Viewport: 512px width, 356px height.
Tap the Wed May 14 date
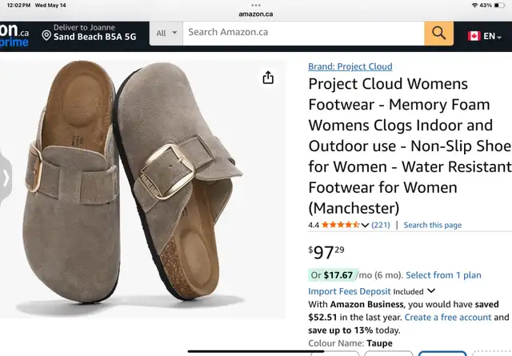[50, 6]
